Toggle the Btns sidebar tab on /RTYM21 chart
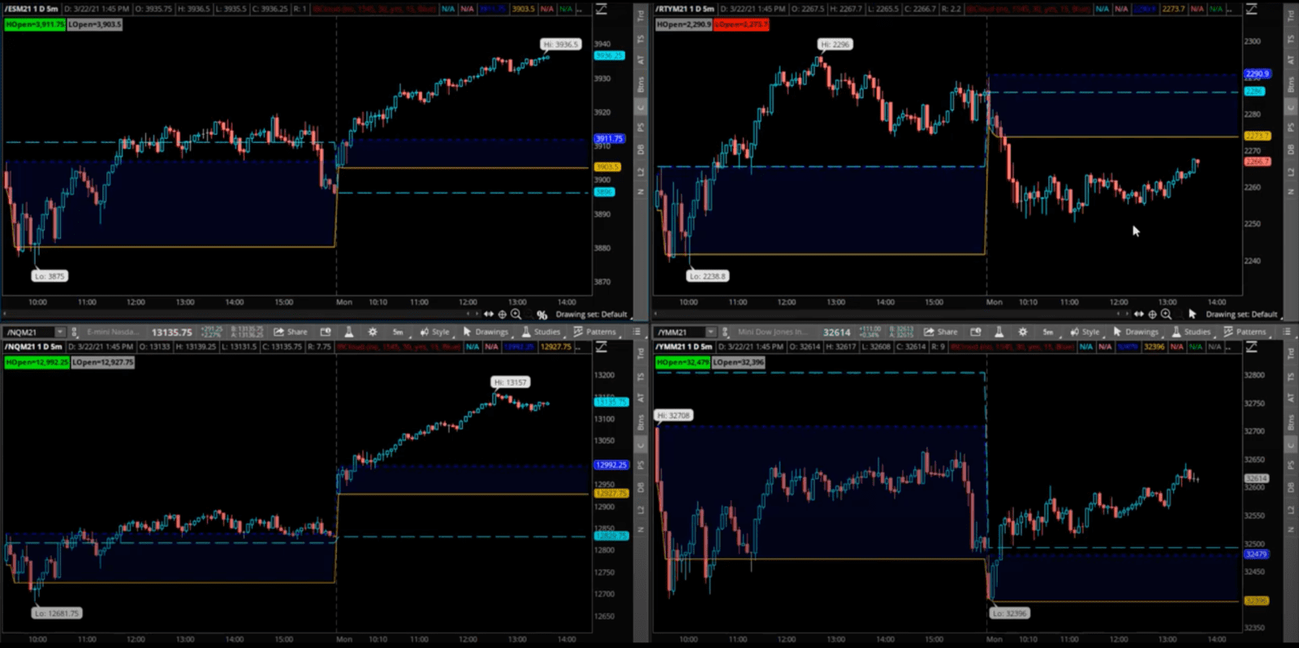Image resolution: width=1299 pixels, height=648 pixels. click(x=1291, y=84)
